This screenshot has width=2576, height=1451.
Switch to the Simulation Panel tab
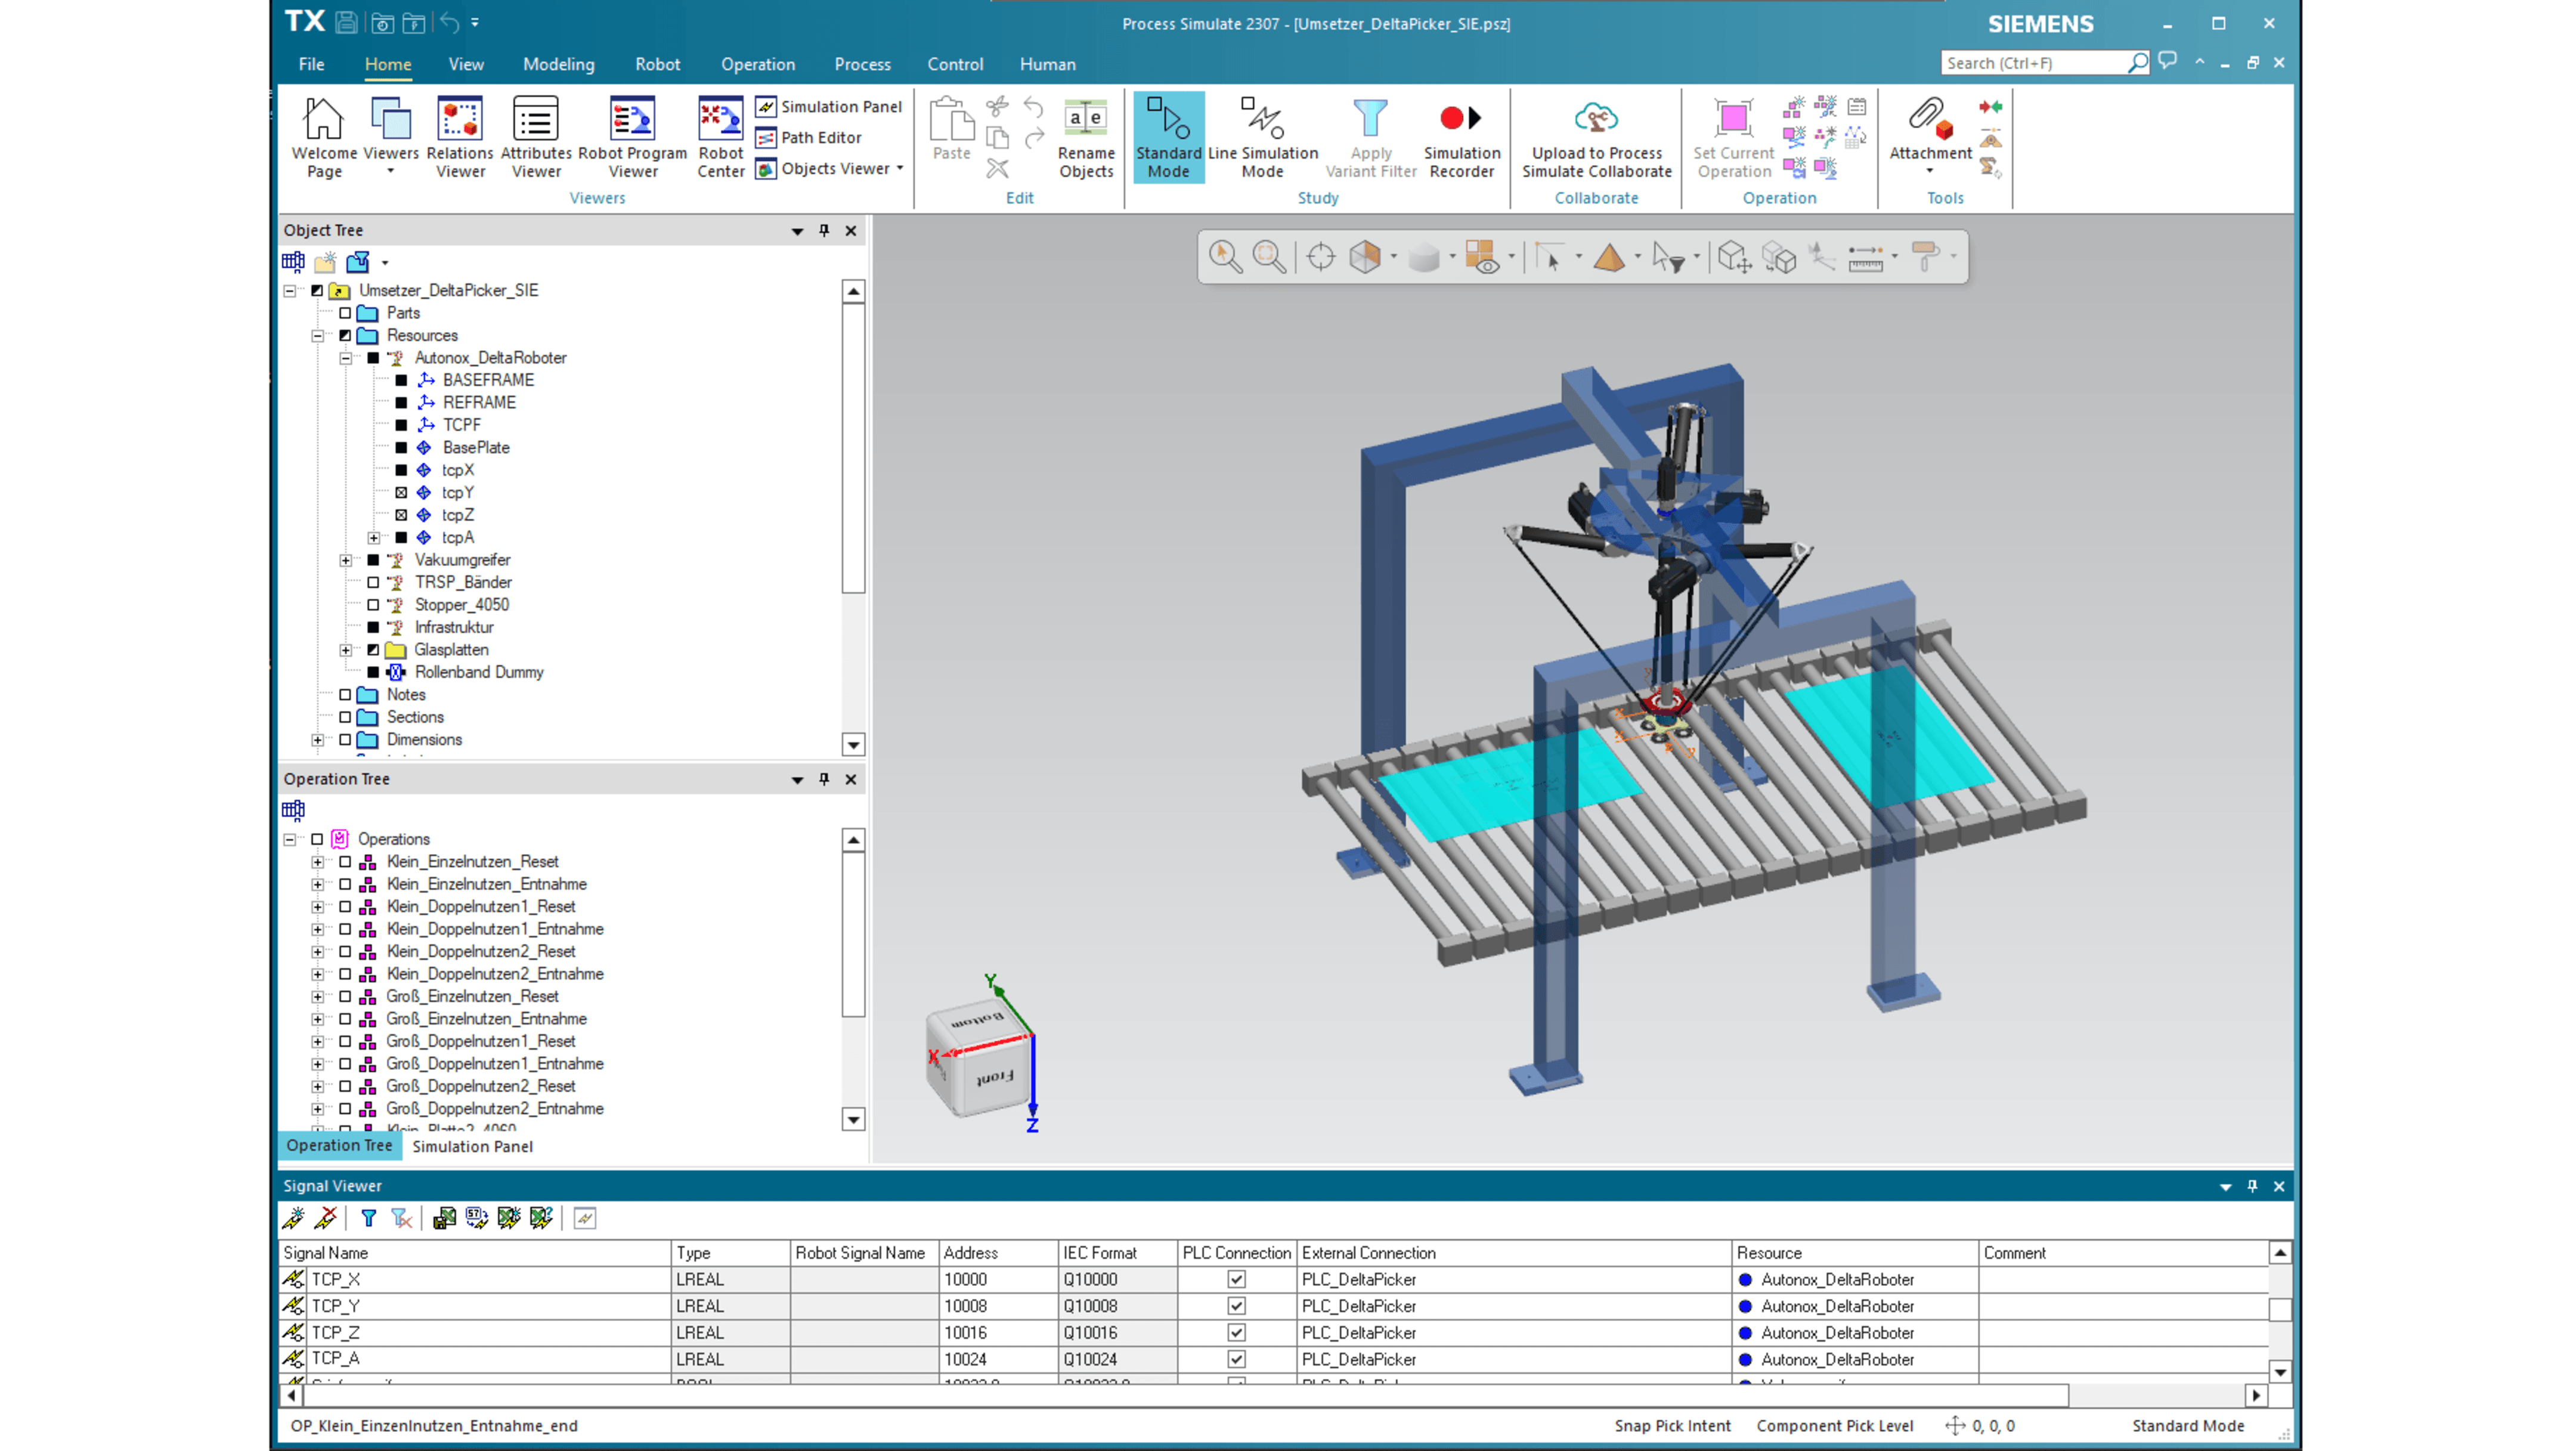472,1146
